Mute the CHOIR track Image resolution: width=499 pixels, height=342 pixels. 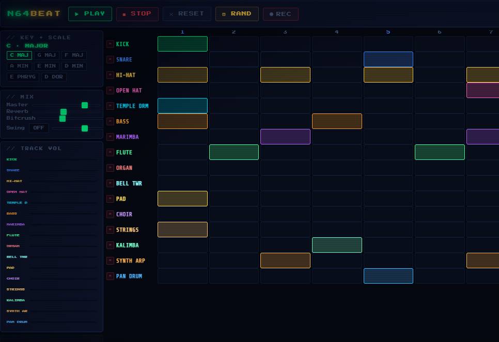click(x=110, y=214)
